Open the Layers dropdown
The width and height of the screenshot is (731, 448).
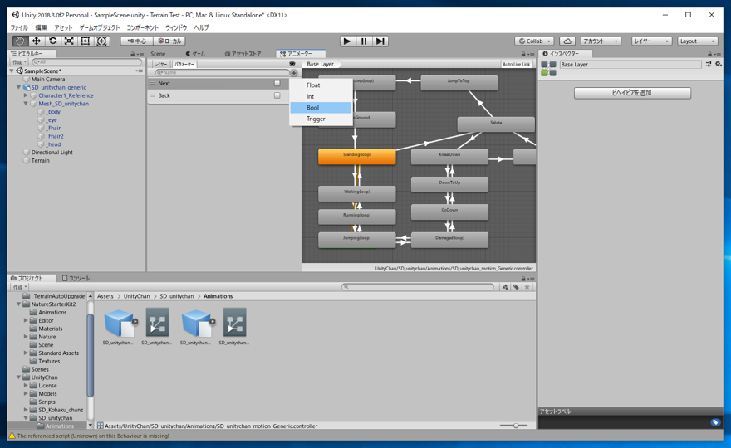(651, 41)
